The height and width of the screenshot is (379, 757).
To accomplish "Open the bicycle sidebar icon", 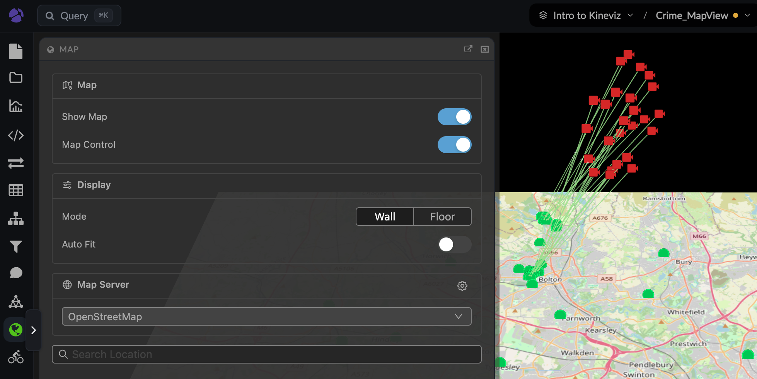I will (x=16, y=357).
